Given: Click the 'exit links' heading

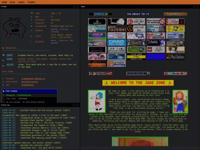Looking at the screenshot, I should [8, 71].
